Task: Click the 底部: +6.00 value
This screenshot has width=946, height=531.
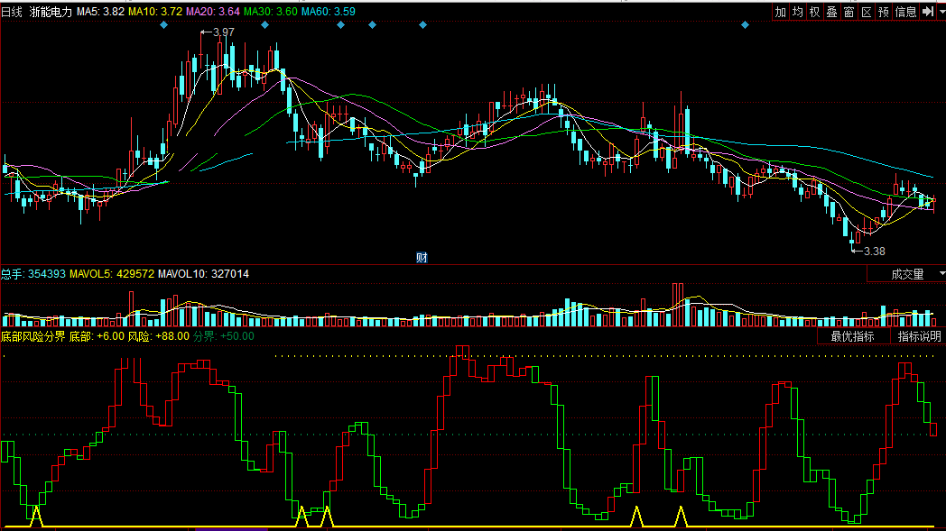Action: [x=97, y=336]
